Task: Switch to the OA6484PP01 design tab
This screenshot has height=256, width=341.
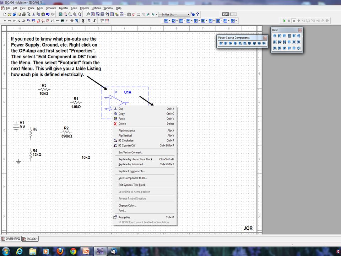Action: click(x=11, y=239)
